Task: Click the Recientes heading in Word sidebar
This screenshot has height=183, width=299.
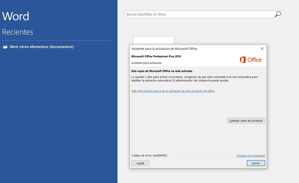Action: click(18, 32)
